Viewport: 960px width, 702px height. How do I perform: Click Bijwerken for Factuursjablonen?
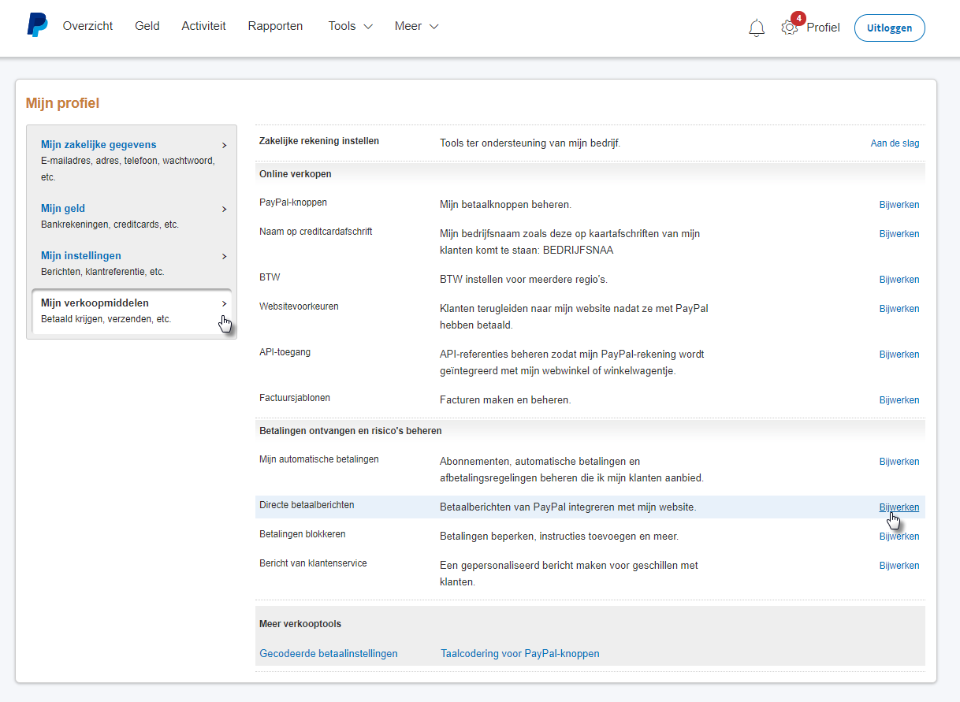899,400
